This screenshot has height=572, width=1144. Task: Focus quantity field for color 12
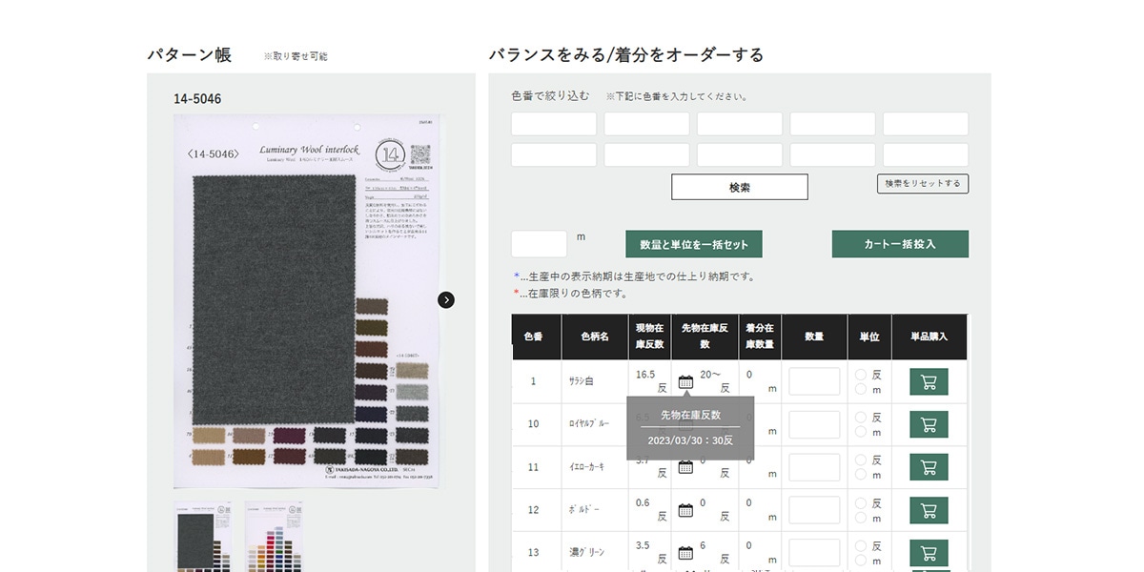pos(814,510)
